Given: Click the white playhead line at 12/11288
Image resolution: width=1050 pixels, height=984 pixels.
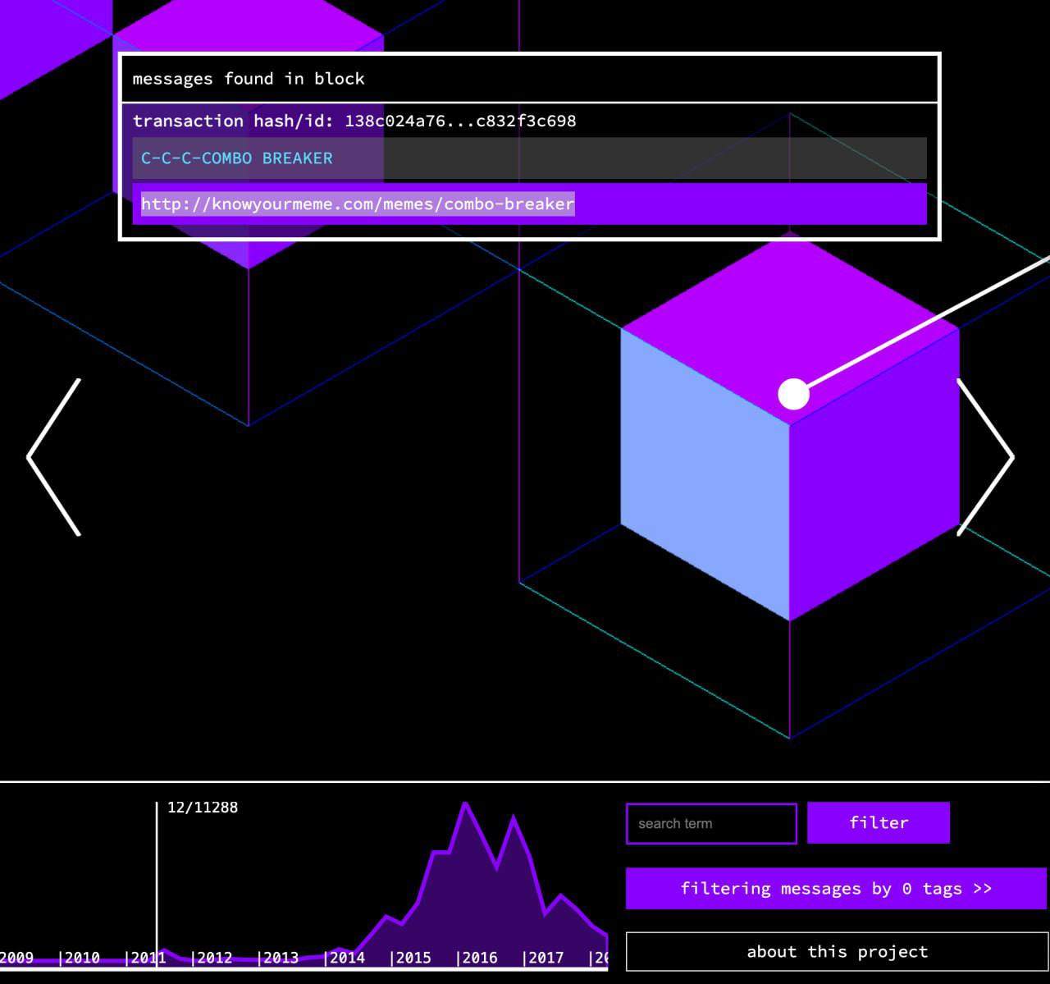Looking at the screenshot, I should point(157,878).
